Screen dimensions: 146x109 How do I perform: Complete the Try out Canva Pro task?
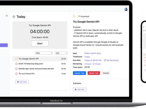[x=16, y=74]
